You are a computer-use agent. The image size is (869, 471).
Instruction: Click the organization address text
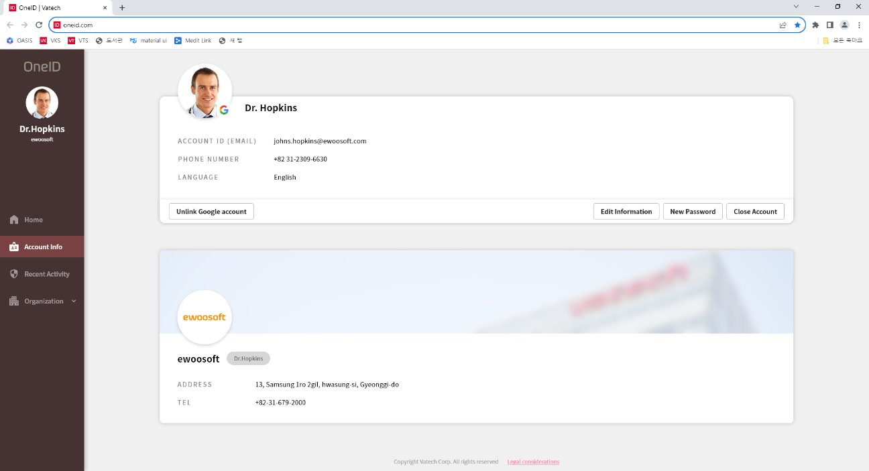point(327,385)
